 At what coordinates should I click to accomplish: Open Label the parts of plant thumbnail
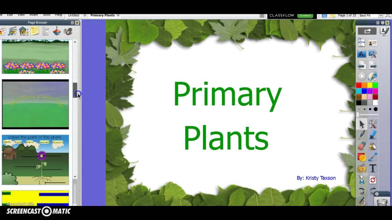click(x=35, y=160)
